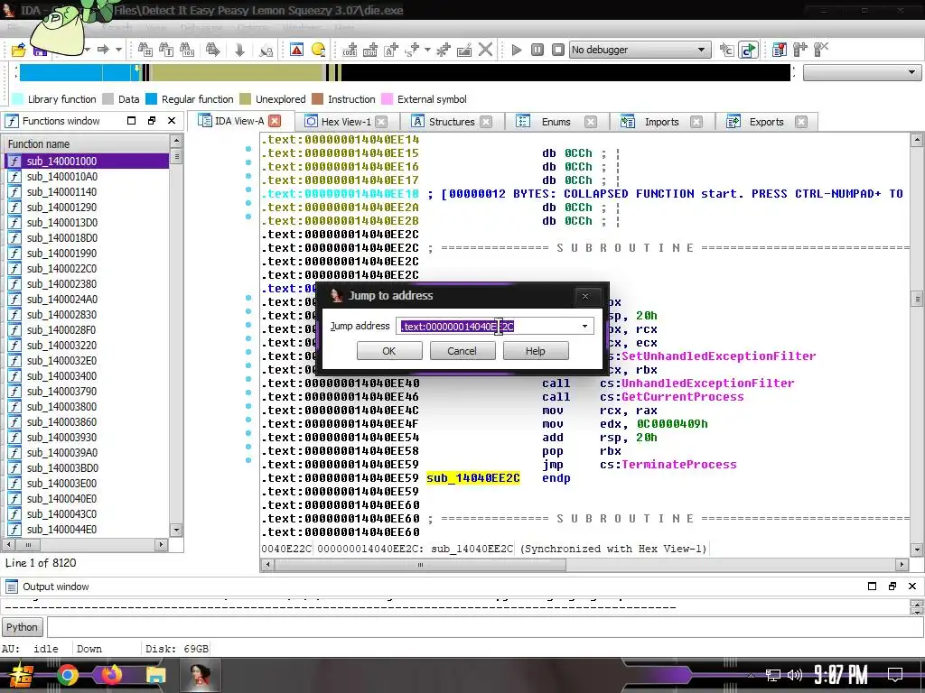Click the asterisk array toolbar icon
925x693 pixels.
(x=444, y=50)
